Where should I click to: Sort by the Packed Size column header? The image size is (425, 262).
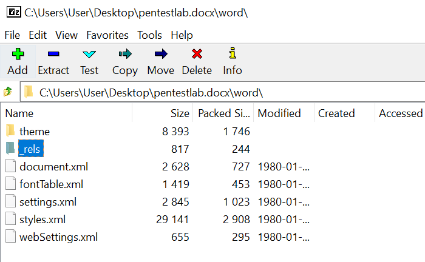[223, 113]
